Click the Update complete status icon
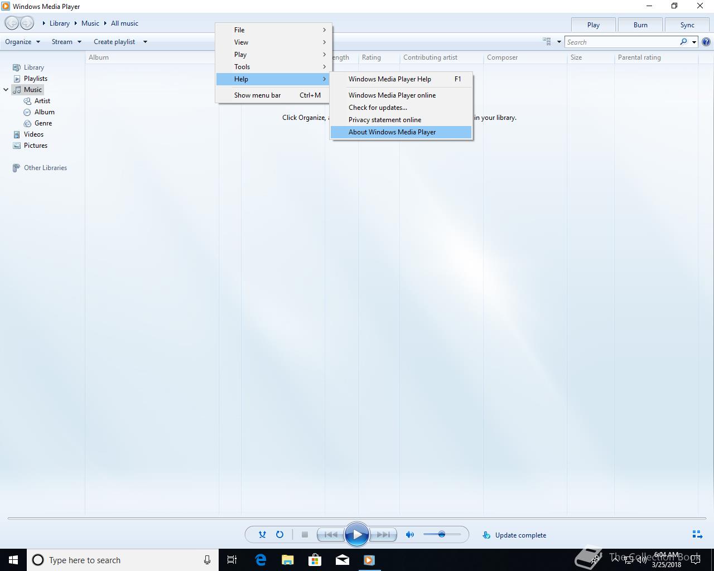This screenshot has width=714, height=571. pyautogui.click(x=486, y=535)
